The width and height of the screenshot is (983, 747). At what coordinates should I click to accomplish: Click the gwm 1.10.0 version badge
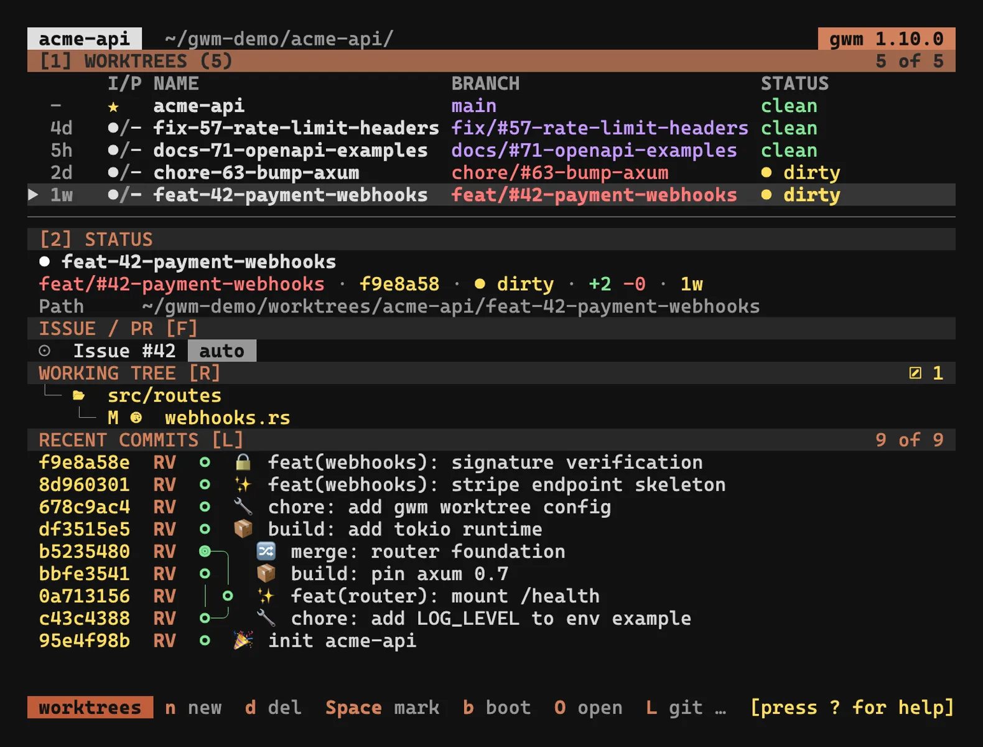(x=887, y=39)
